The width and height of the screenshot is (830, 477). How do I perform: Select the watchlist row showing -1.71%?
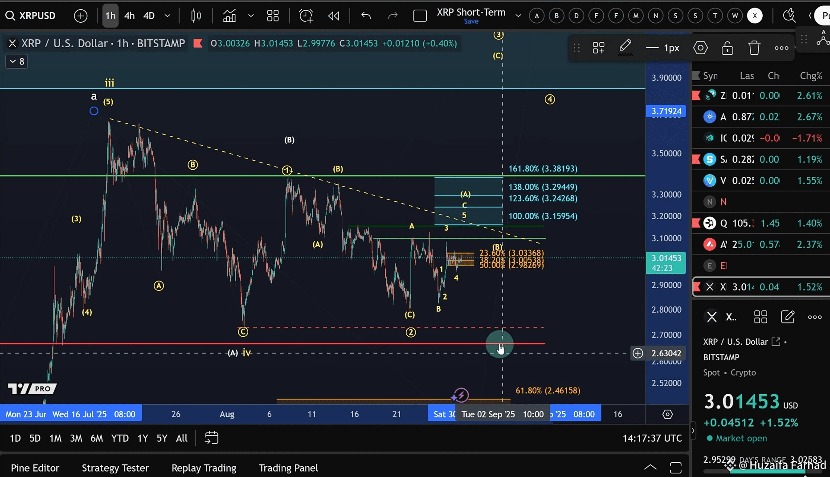(761, 138)
